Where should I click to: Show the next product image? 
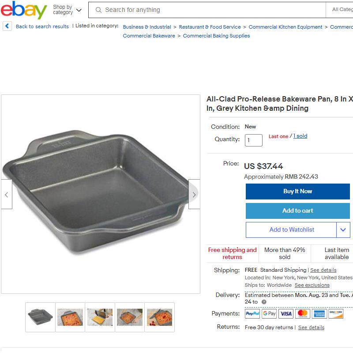tap(194, 194)
